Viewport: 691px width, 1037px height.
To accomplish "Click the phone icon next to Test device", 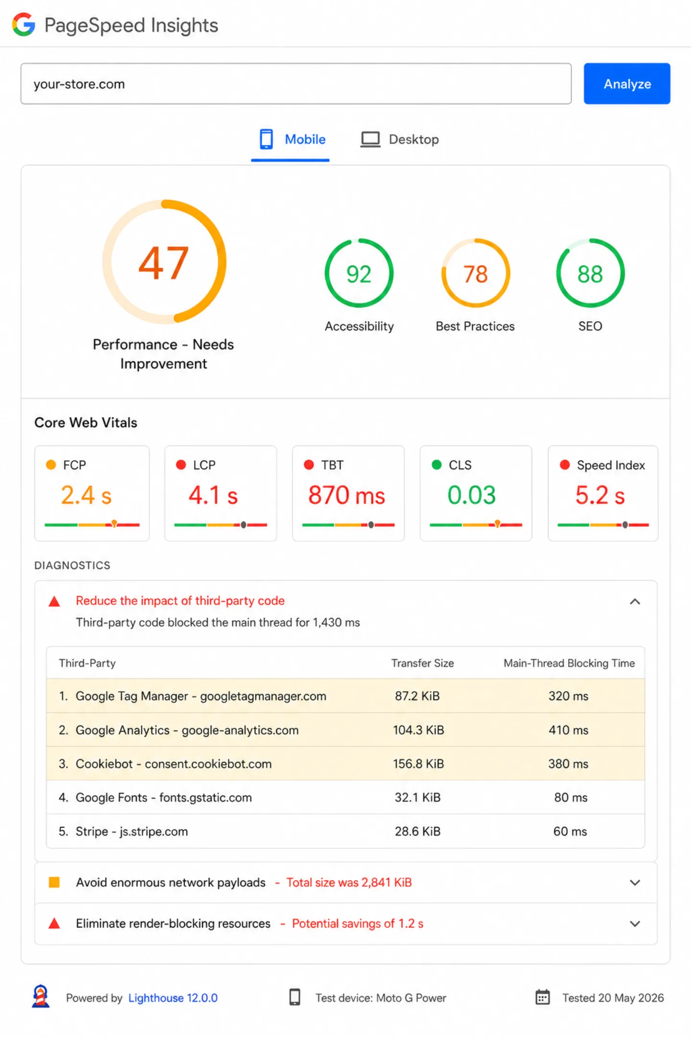I will pos(295,997).
